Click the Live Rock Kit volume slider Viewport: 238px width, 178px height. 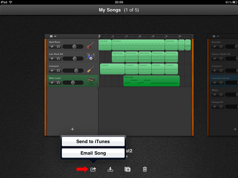click(x=73, y=59)
